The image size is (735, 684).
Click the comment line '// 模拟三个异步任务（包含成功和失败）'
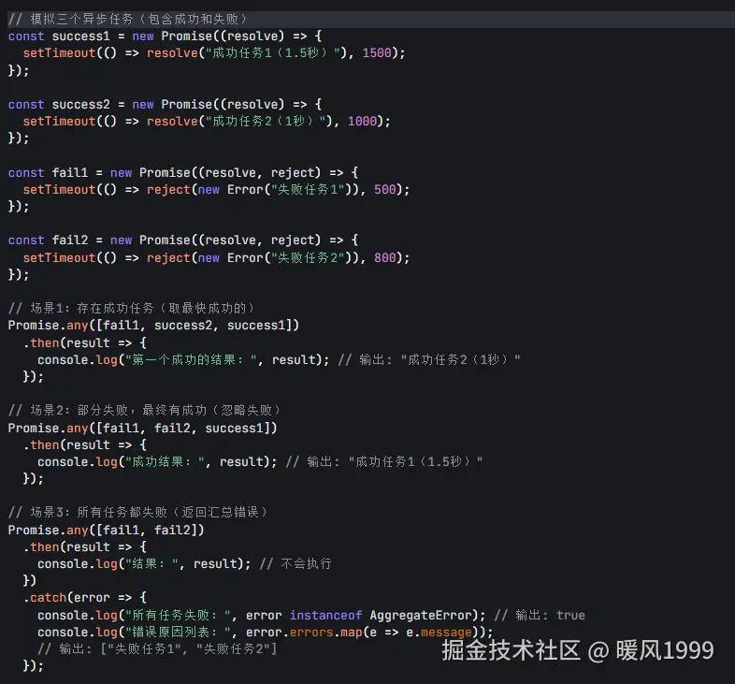click(x=127, y=20)
